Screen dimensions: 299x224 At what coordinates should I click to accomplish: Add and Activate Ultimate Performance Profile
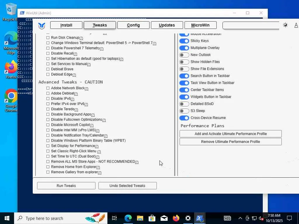(x=231, y=134)
